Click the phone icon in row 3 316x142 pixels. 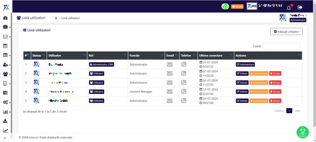[x=184, y=83]
